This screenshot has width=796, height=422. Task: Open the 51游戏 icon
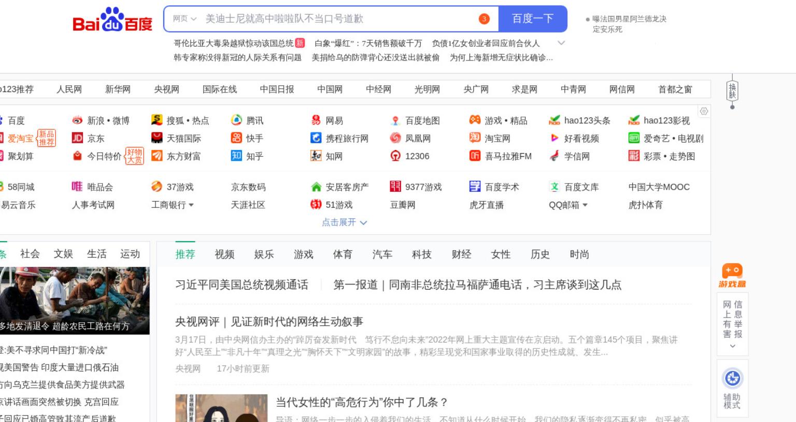[x=316, y=204]
